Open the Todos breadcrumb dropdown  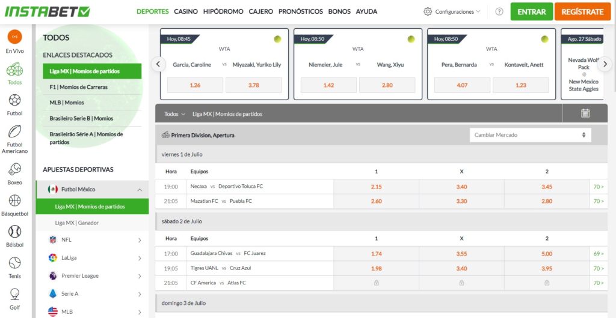[175, 114]
